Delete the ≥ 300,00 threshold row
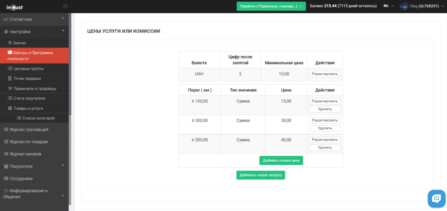 pos(325,128)
